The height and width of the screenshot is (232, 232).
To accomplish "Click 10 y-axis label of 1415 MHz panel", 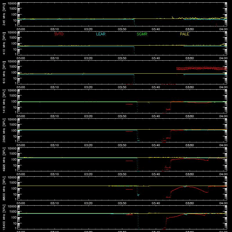I will tap(15, 107).
